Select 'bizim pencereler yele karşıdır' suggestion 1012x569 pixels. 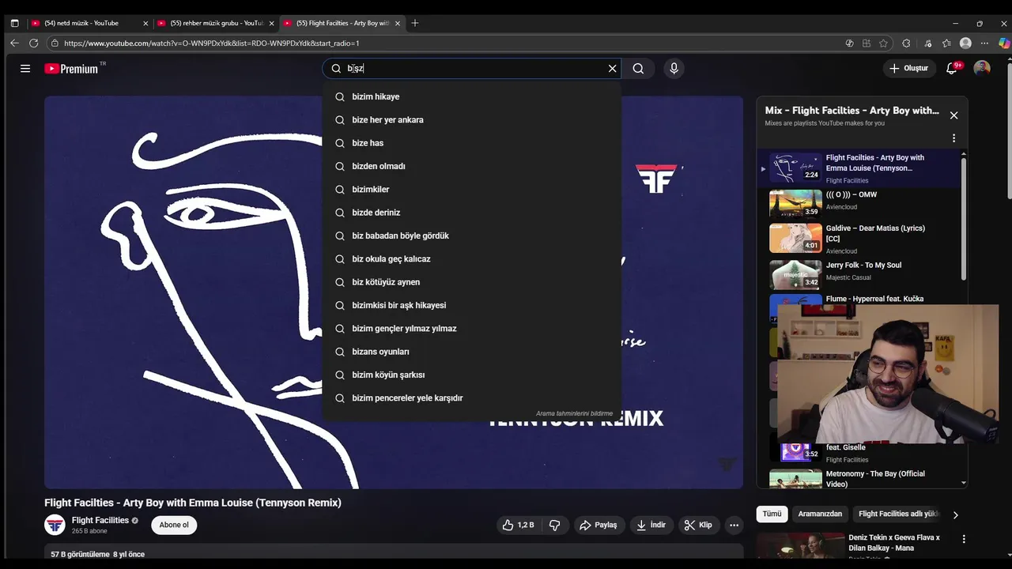(x=471, y=398)
